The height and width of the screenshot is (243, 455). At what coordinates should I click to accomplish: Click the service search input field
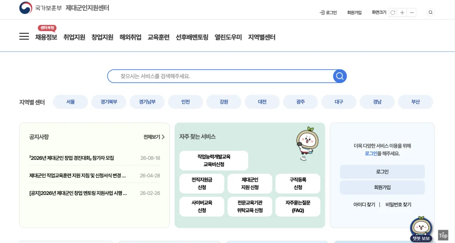tap(220, 76)
